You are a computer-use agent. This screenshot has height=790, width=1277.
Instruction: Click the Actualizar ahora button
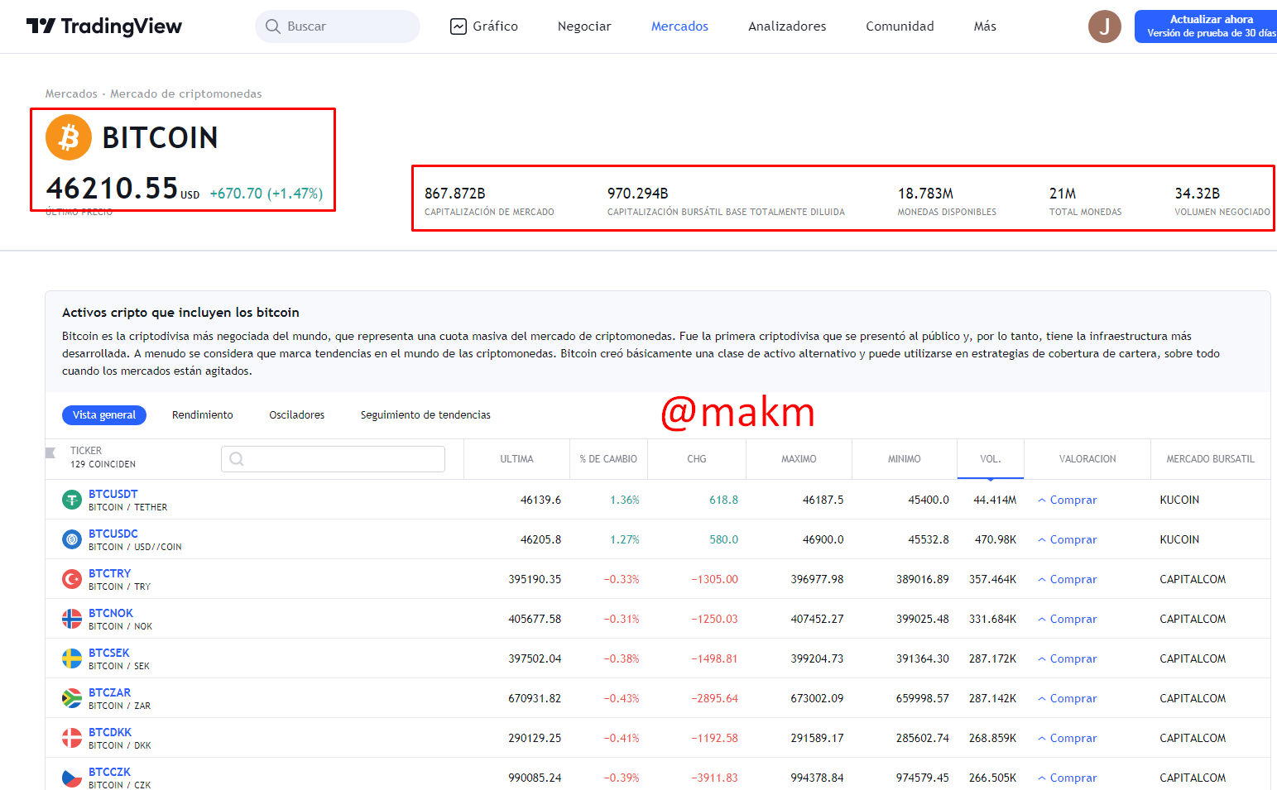[1207, 26]
